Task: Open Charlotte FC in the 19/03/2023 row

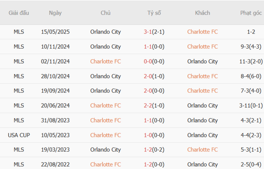Action: click(x=202, y=150)
